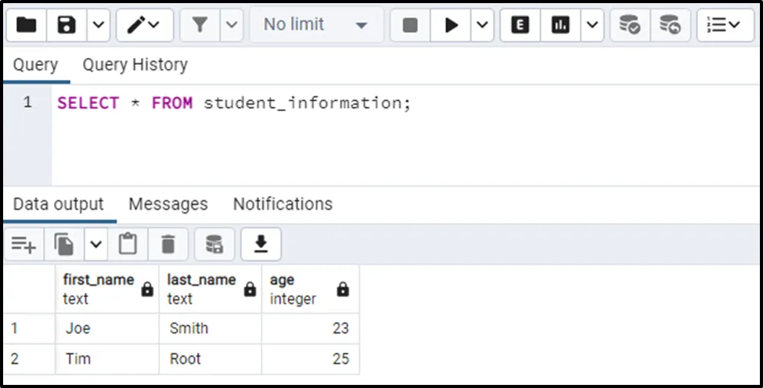This screenshot has width=763, height=388.
Task: Expand the Save File dropdown arrow
Action: 97,25
